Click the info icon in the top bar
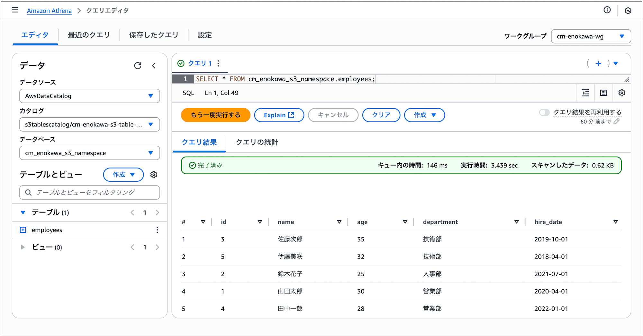643x336 pixels. [x=607, y=10]
